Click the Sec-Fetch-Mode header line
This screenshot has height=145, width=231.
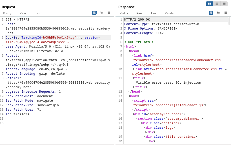tap(29, 101)
